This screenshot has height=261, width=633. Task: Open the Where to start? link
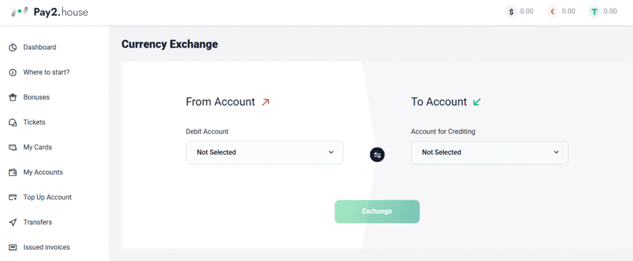click(x=46, y=73)
